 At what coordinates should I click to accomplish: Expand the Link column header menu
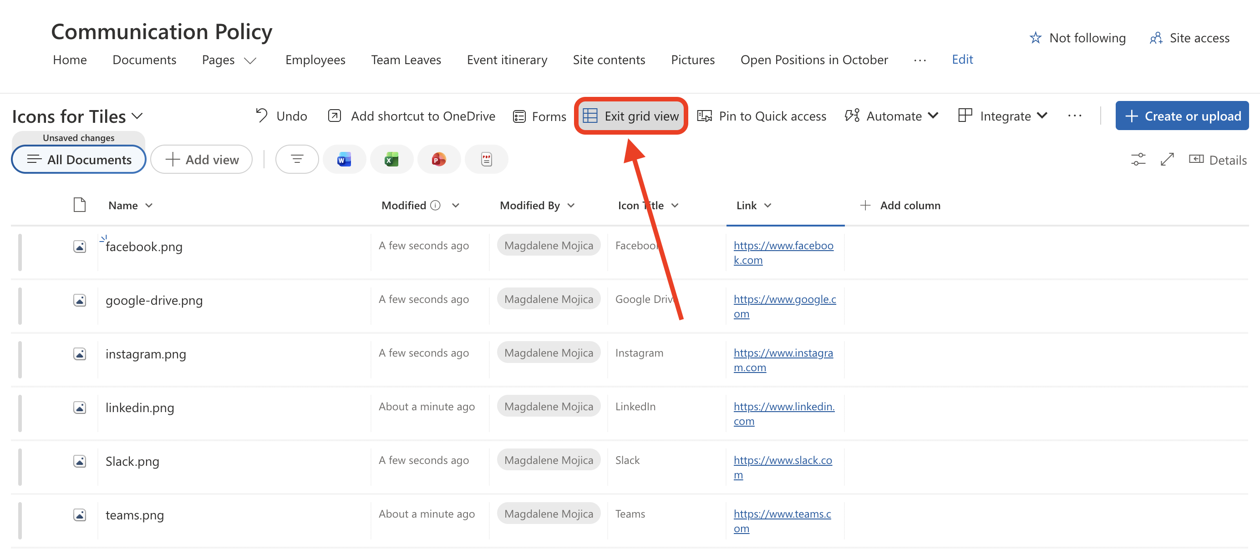point(767,206)
